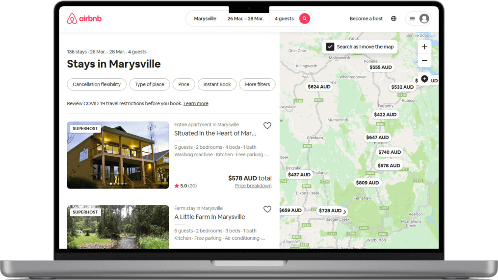Click '136 stays · 26 Mar. - 28 Mar.' summary

[x=107, y=52]
